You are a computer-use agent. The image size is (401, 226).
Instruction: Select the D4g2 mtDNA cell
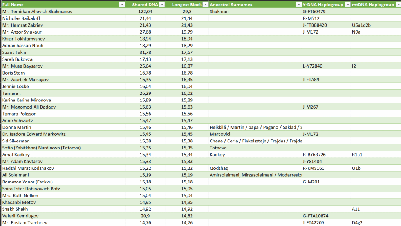(x=358, y=223)
